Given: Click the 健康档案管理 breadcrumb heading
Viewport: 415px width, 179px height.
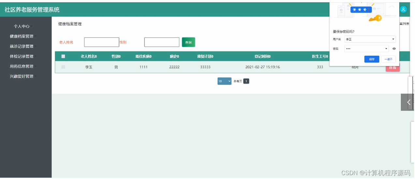Looking at the screenshot, I should point(70,24).
